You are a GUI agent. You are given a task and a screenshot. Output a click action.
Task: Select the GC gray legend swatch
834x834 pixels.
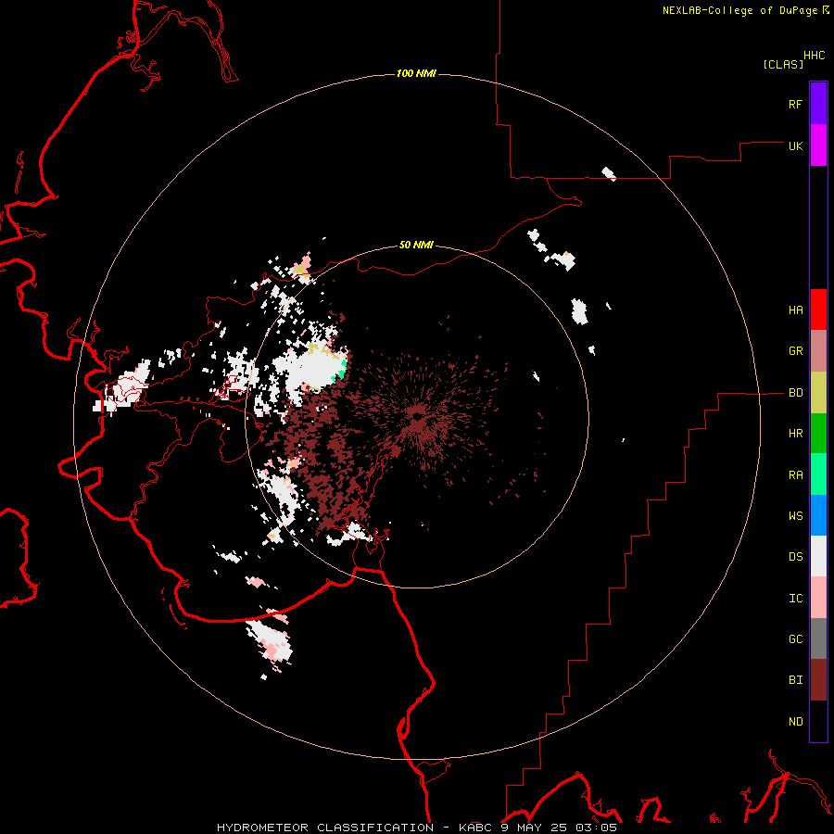pos(818,638)
